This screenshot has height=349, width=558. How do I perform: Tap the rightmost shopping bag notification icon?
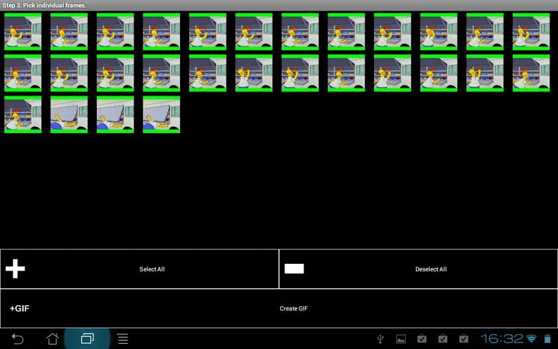pyautogui.click(x=464, y=338)
